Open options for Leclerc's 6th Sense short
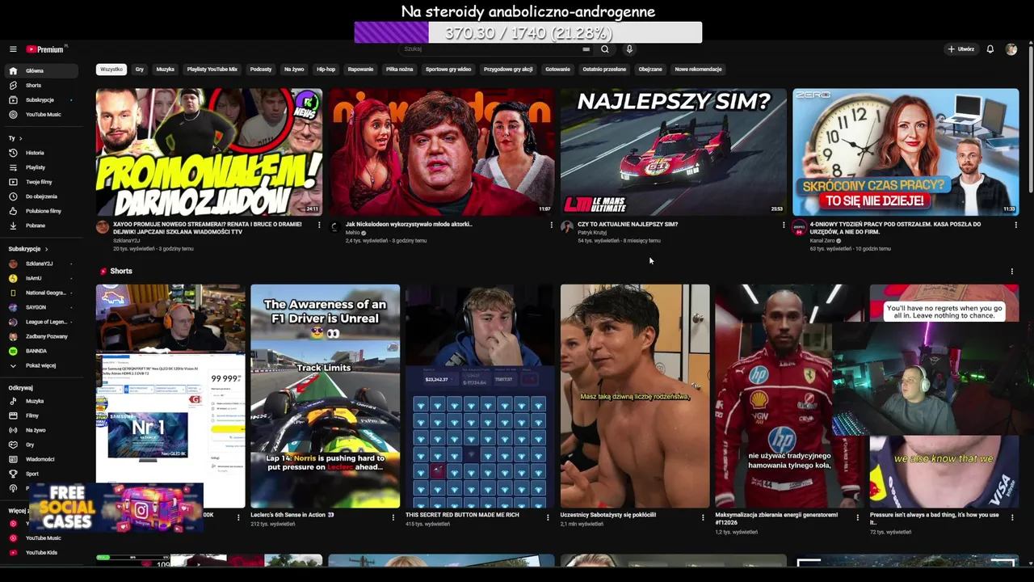Image resolution: width=1034 pixels, height=582 pixels. [x=393, y=517]
